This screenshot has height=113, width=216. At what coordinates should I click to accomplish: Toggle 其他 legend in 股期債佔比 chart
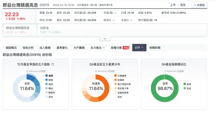187,88
